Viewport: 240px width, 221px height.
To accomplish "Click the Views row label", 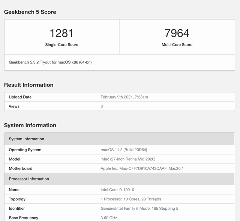I will click(x=14, y=106).
